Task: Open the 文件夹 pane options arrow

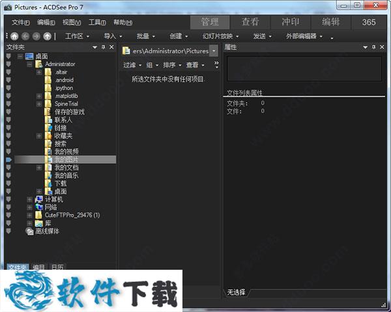Action: [94, 47]
